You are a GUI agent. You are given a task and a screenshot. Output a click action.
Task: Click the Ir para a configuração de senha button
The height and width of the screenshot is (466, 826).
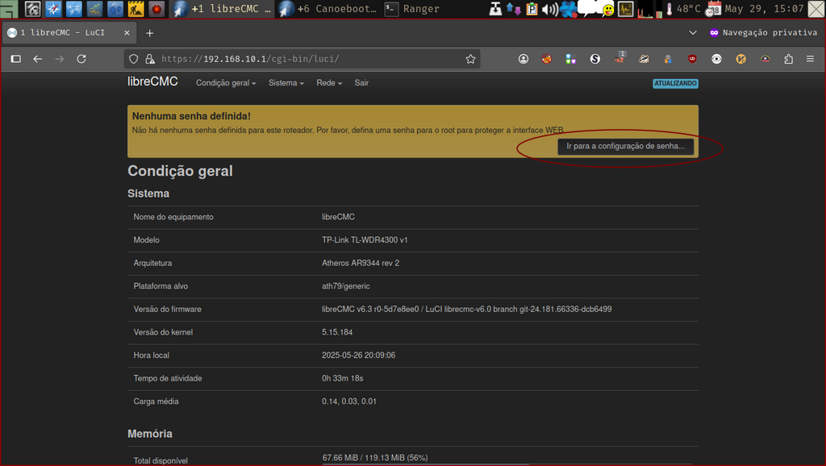coord(628,146)
